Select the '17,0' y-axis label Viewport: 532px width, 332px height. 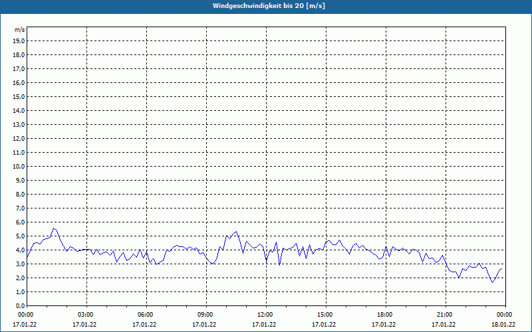point(19,69)
